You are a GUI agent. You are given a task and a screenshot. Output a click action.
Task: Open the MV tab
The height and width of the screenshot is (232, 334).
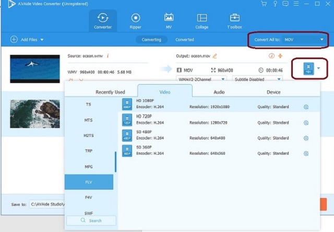click(x=169, y=21)
